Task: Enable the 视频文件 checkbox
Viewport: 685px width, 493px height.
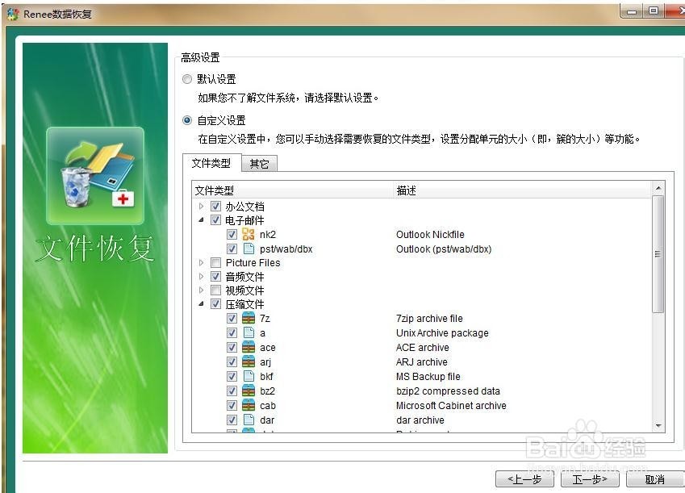Action: [x=215, y=290]
